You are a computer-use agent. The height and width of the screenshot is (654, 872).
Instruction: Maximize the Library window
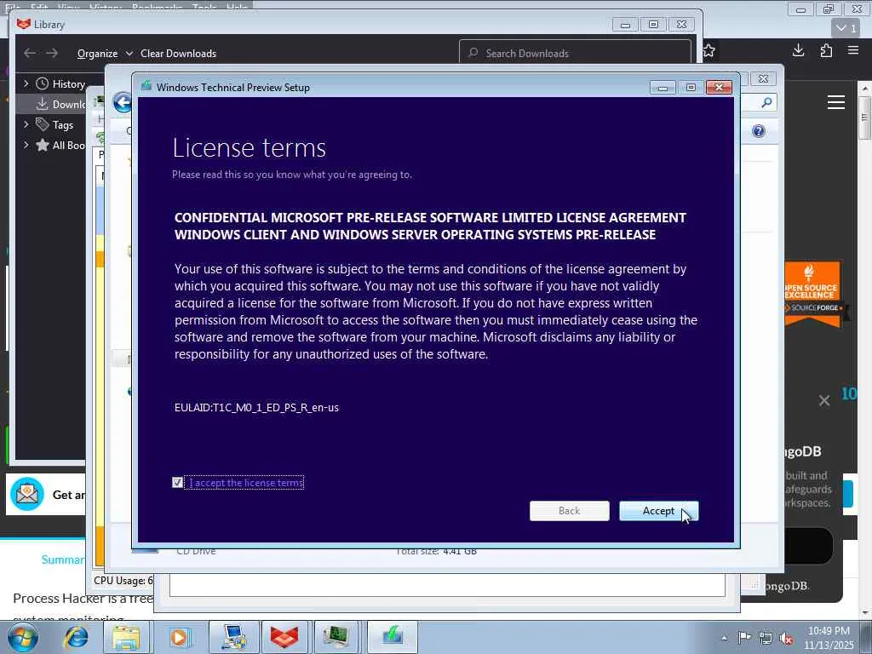coord(653,25)
